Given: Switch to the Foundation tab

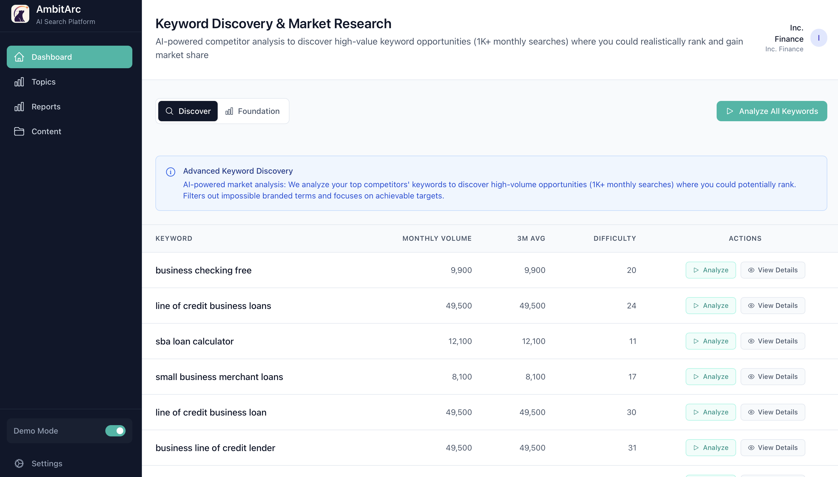Looking at the screenshot, I should pos(252,111).
